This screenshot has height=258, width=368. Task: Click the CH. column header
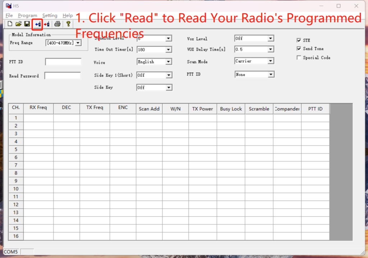16,108
